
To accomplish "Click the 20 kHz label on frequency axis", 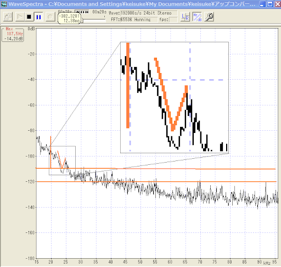I will (x=50, y=262).
